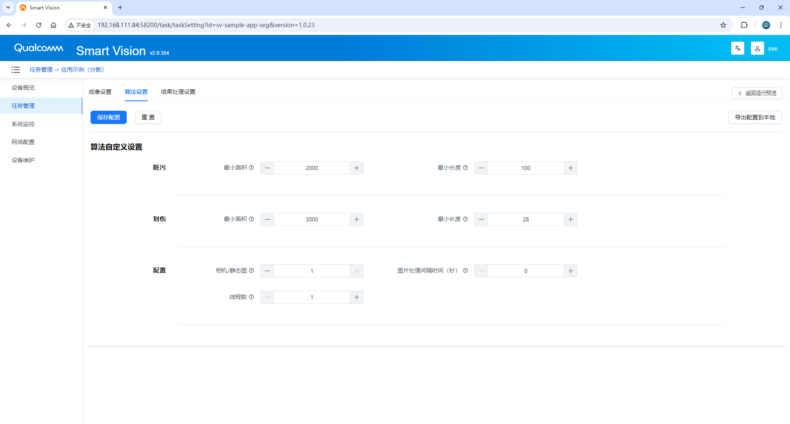Focus the 划伤 最小长度 input showing 28
The image size is (790, 424).
(526, 219)
